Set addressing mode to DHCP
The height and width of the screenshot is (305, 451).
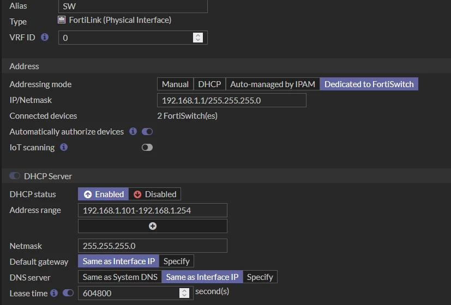pos(209,84)
